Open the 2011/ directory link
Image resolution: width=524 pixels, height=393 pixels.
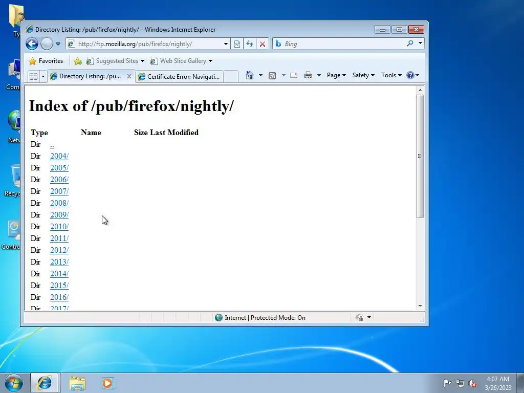[x=59, y=238]
